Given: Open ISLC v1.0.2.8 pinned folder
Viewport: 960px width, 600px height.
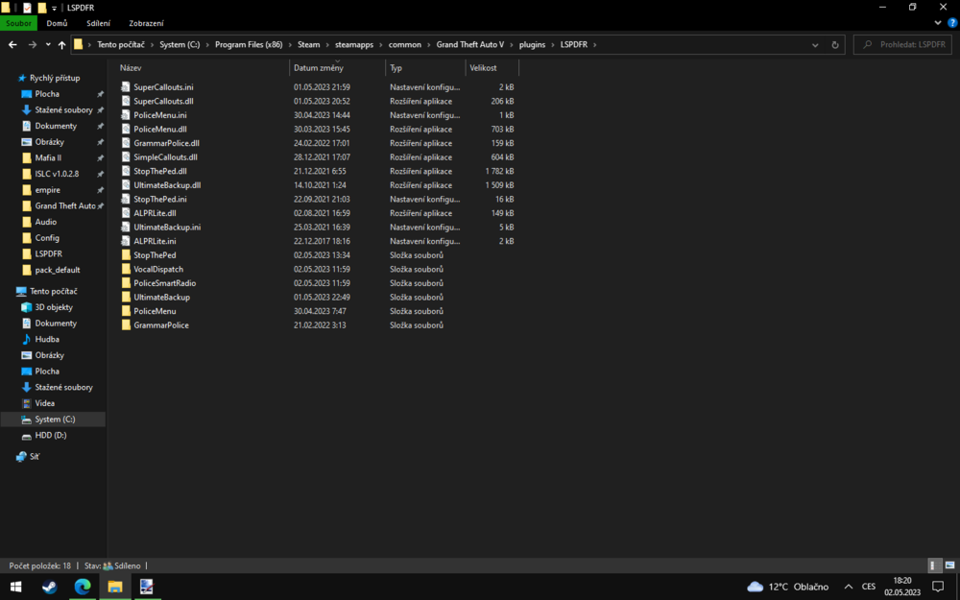Looking at the screenshot, I should (x=57, y=174).
